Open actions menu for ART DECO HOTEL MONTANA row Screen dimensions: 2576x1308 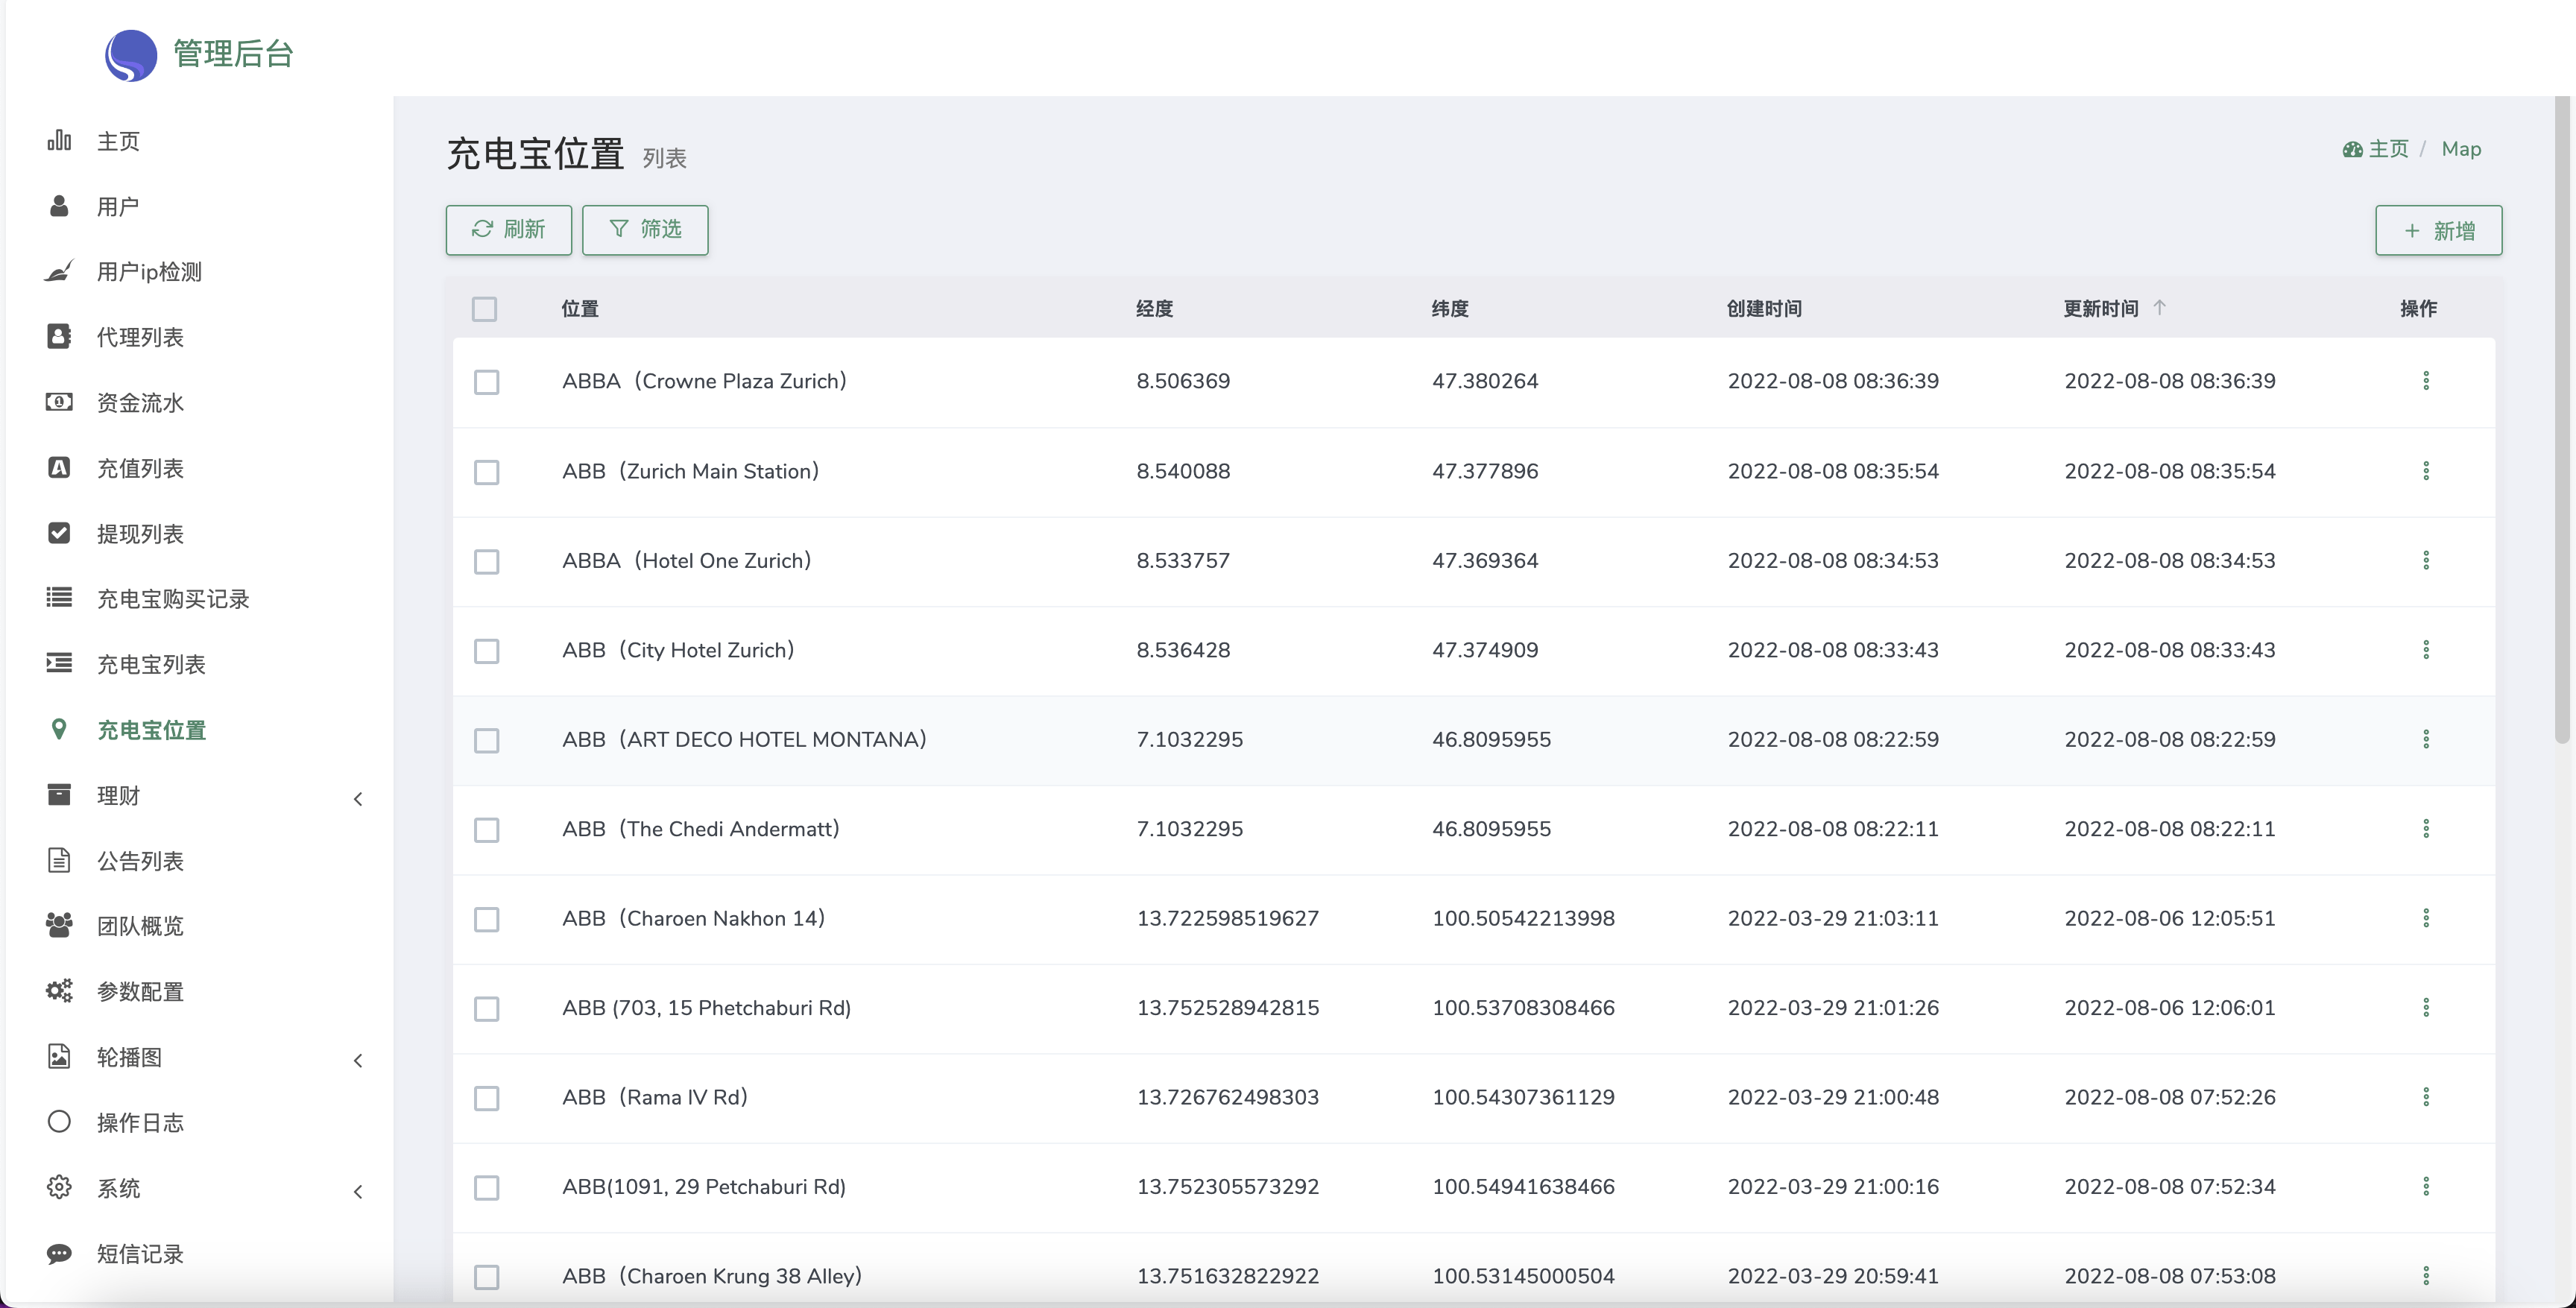pyautogui.click(x=2425, y=740)
